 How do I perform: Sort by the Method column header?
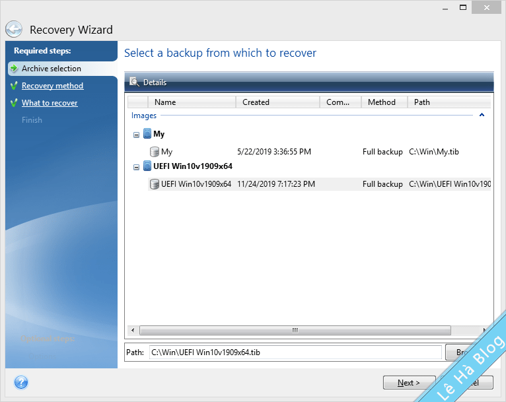pyautogui.click(x=384, y=102)
